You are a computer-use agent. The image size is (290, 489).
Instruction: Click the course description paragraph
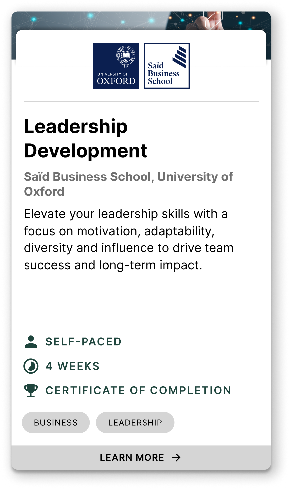(x=129, y=240)
